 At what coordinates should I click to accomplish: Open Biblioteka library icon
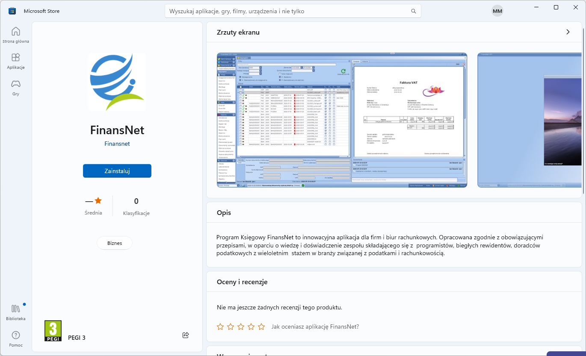click(15, 309)
